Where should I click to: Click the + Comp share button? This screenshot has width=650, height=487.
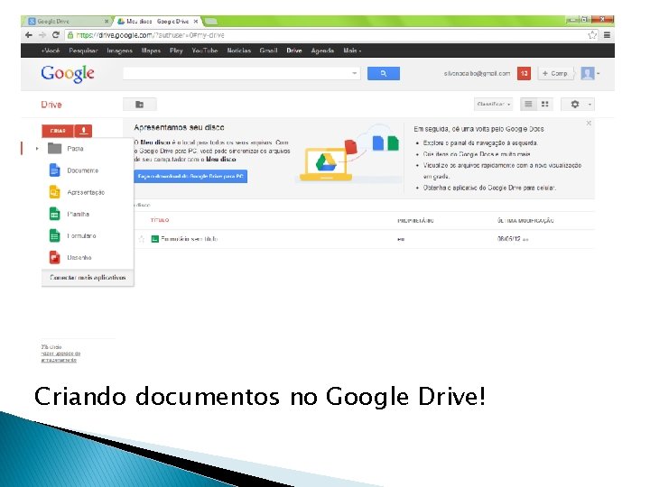pos(555,73)
